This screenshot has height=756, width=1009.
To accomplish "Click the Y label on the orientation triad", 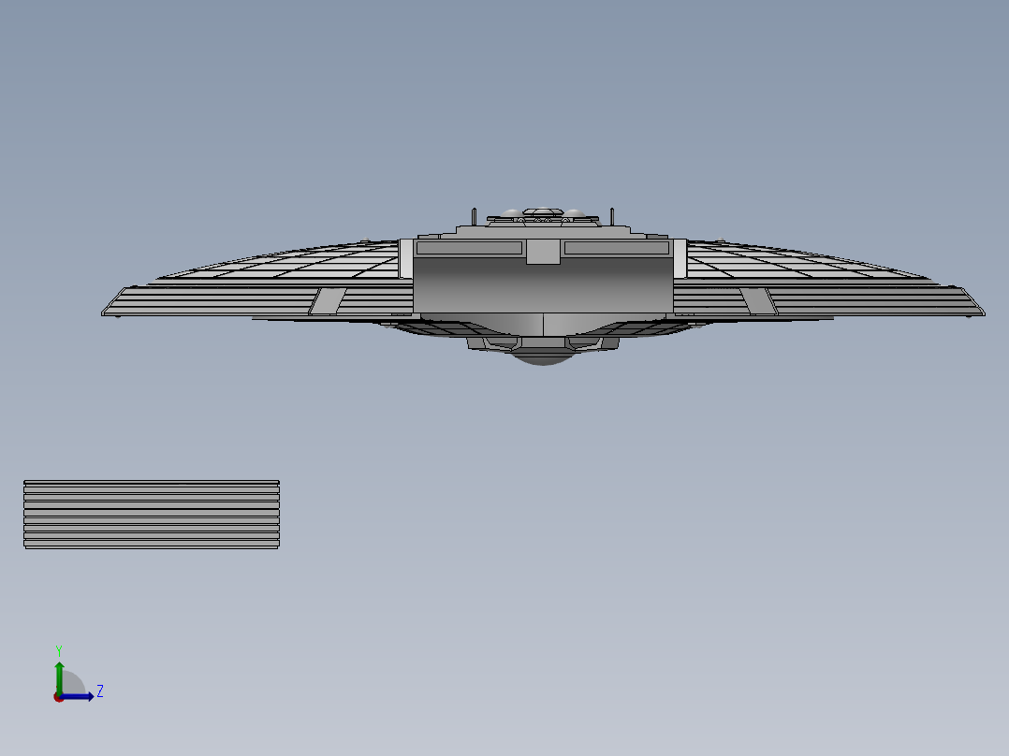I will pyautogui.click(x=59, y=649).
